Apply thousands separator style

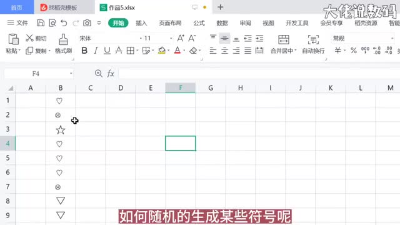365,50
